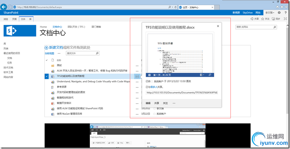Open the 库 ribbon tab
This screenshot has height=149, width=290.
tap(30, 19)
